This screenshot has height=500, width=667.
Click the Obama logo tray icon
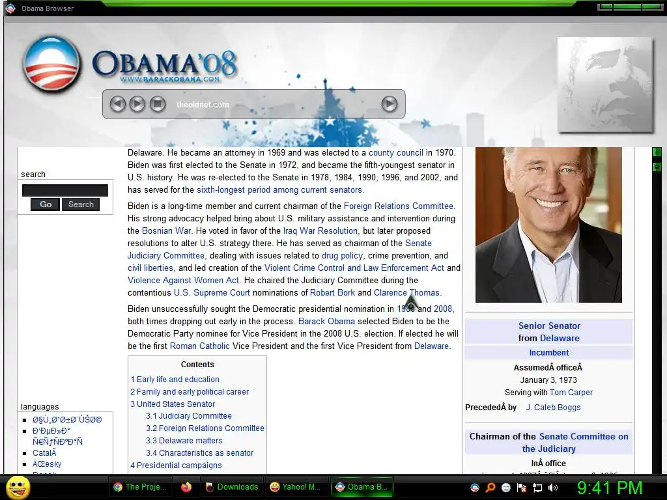[475, 488]
